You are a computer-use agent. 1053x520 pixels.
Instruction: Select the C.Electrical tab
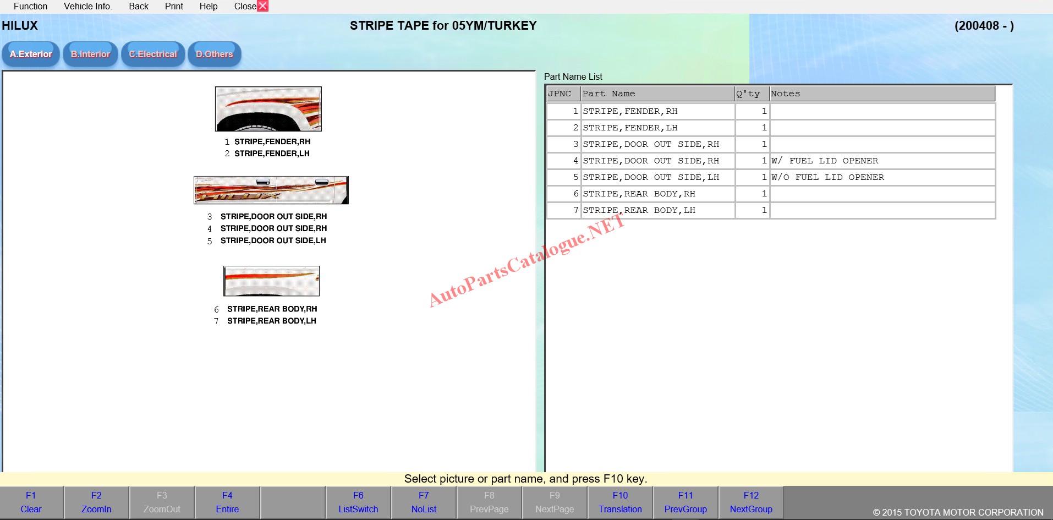point(153,54)
